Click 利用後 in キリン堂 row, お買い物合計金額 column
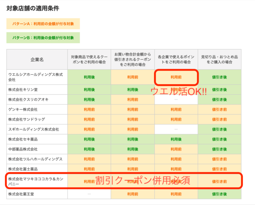 coord(133,90)
